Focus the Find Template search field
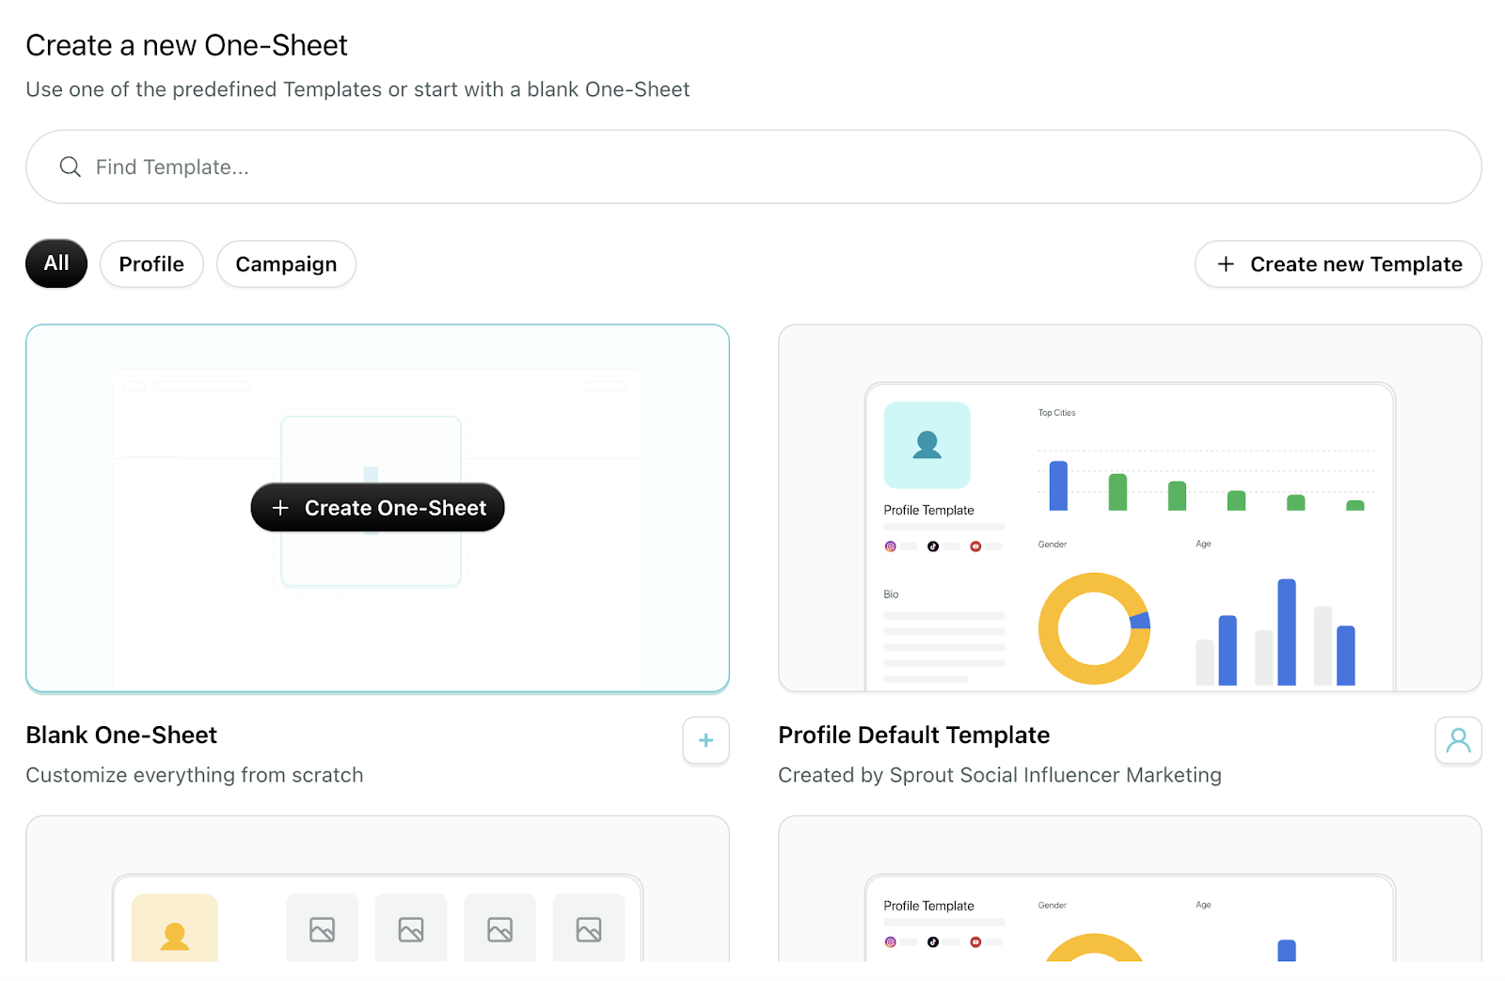 click(x=752, y=167)
